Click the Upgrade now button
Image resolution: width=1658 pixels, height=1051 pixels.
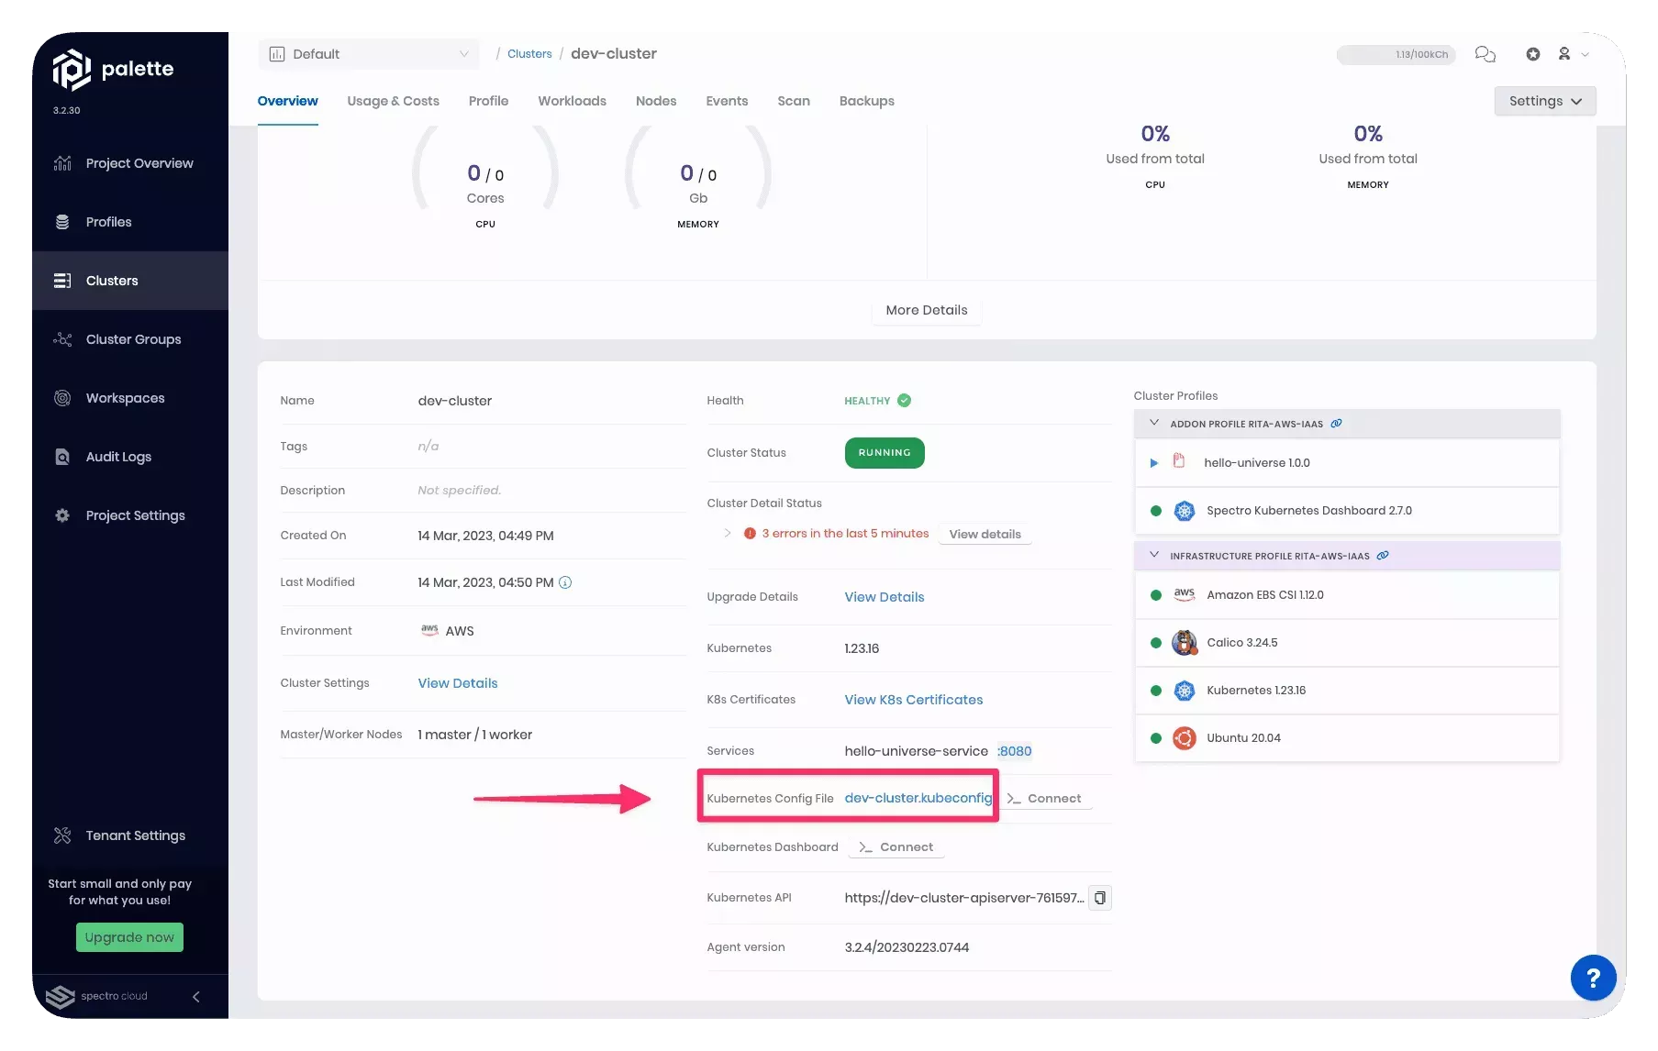coord(129,937)
